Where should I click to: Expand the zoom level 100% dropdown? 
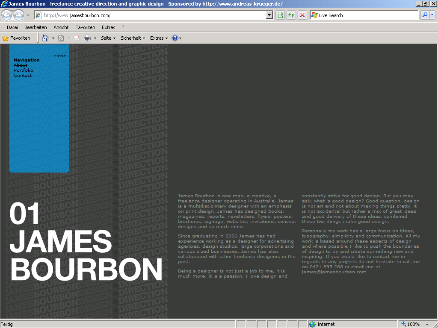(x=427, y=324)
